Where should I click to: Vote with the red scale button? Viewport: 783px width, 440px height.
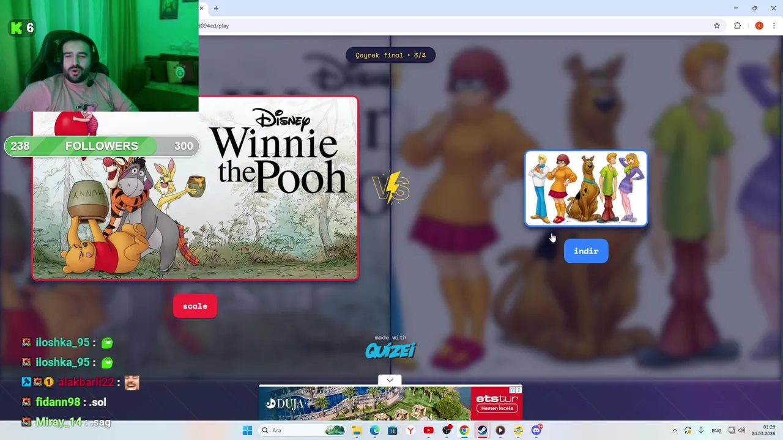click(195, 306)
